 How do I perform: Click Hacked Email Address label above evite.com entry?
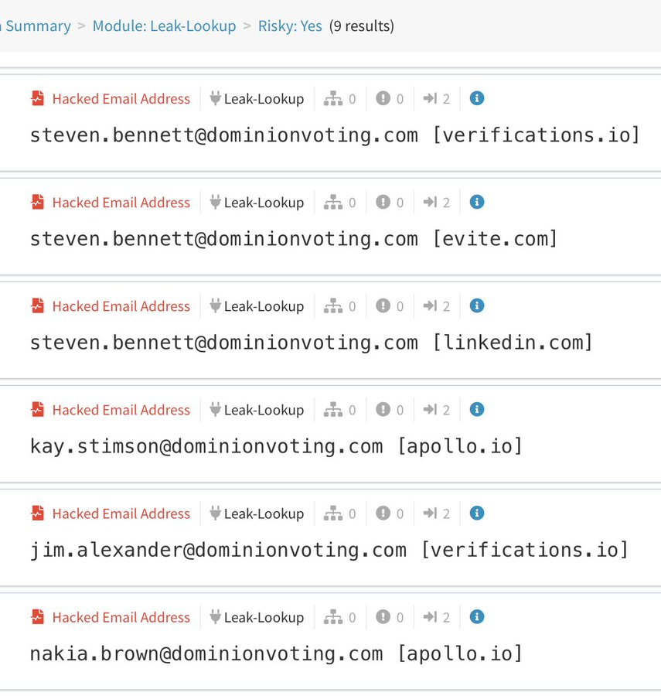pos(121,203)
